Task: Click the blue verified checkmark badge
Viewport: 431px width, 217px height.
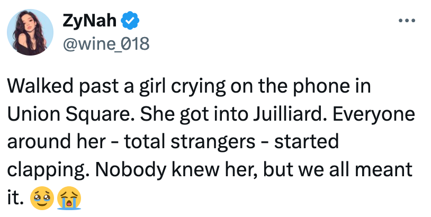Action: tap(130, 21)
